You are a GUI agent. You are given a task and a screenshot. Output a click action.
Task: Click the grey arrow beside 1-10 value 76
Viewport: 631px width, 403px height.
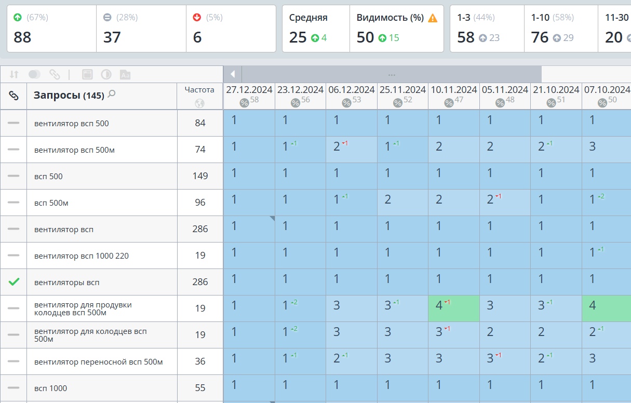[557, 37]
